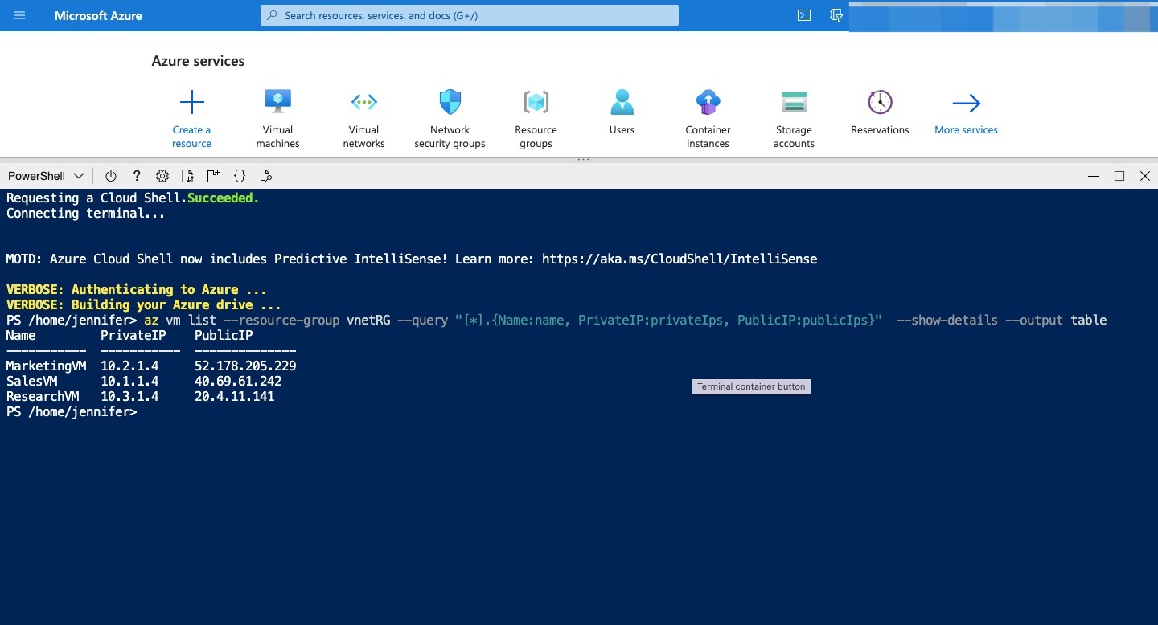Close the Cloud Shell pane
The image size is (1158, 625).
1145,176
